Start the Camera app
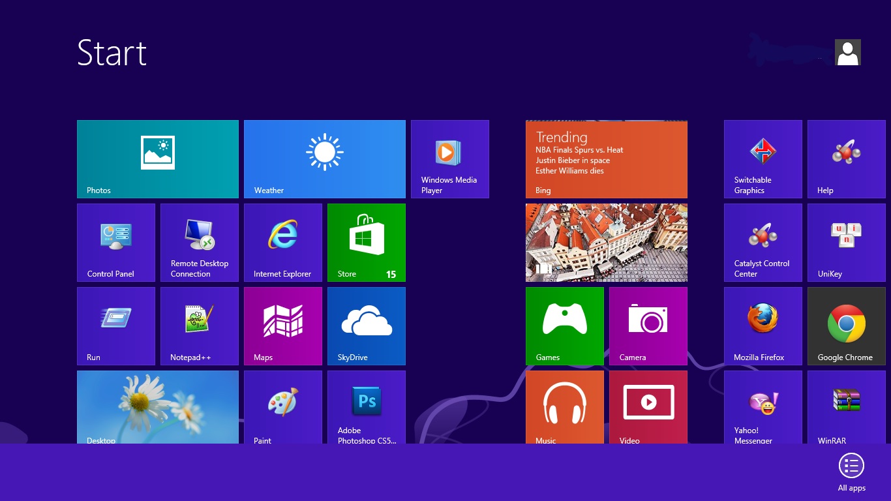The image size is (891, 501). pyautogui.click(x=648, y=326)
